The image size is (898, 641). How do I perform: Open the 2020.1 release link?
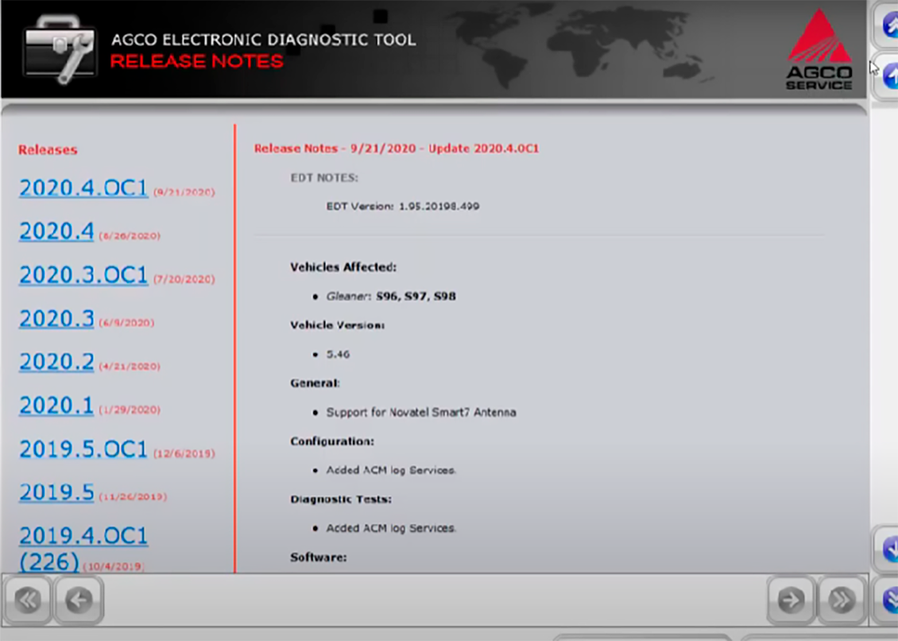[x=56, y=405]
